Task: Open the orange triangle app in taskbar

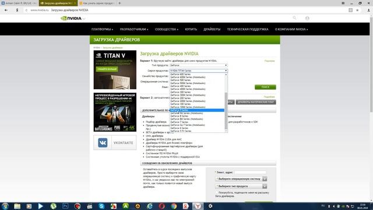Action: point(138,206)
